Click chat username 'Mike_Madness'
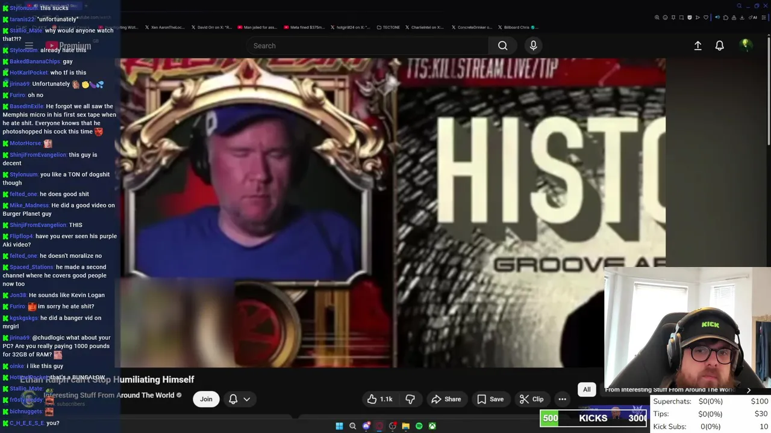 [x=29, y=205]
